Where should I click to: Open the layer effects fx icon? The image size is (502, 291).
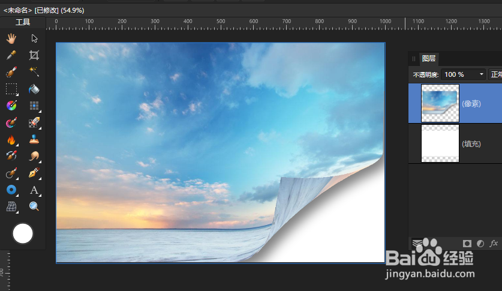point(494,244)
